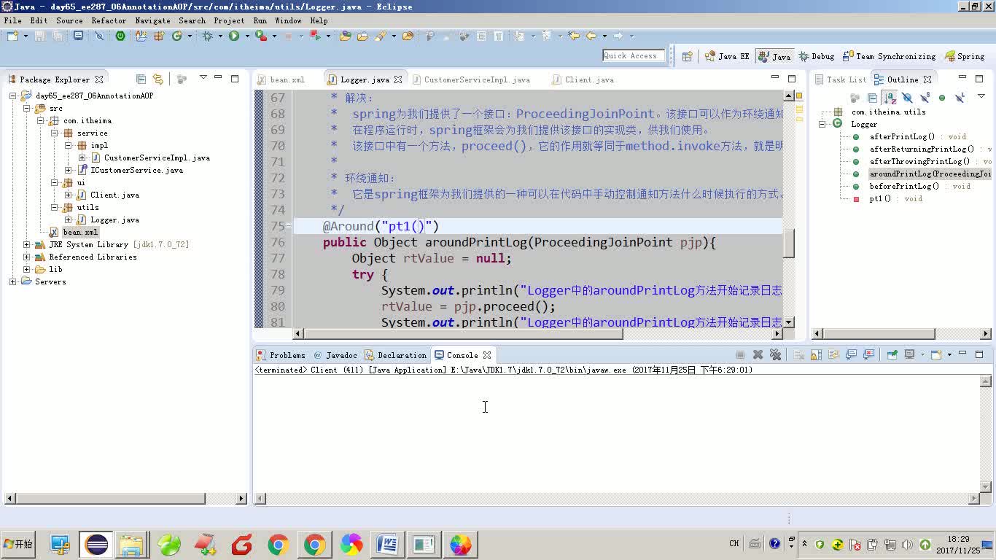The width and height of the screenshot is (996, 560).
Task: Expand the Referenced Libraries node
Action: 27,257
